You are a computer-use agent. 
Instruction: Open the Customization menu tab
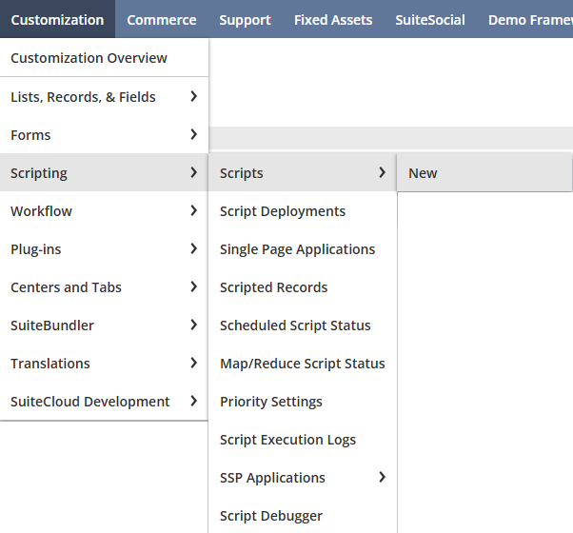(x=57, y=20)
